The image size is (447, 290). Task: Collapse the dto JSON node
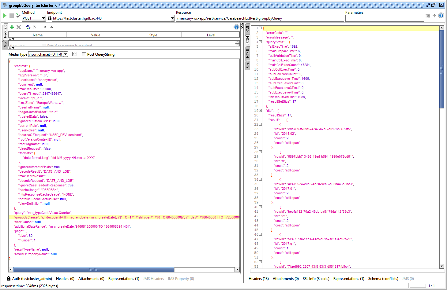pos(261,111)
